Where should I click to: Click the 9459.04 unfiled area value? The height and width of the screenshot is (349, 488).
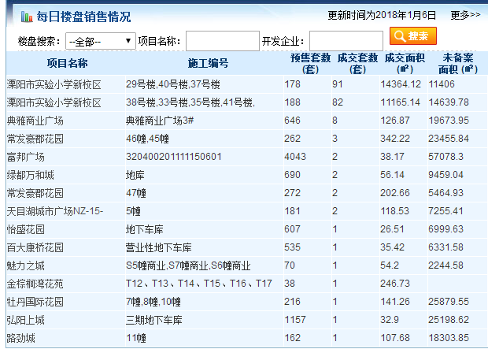(x=445, y=175)
